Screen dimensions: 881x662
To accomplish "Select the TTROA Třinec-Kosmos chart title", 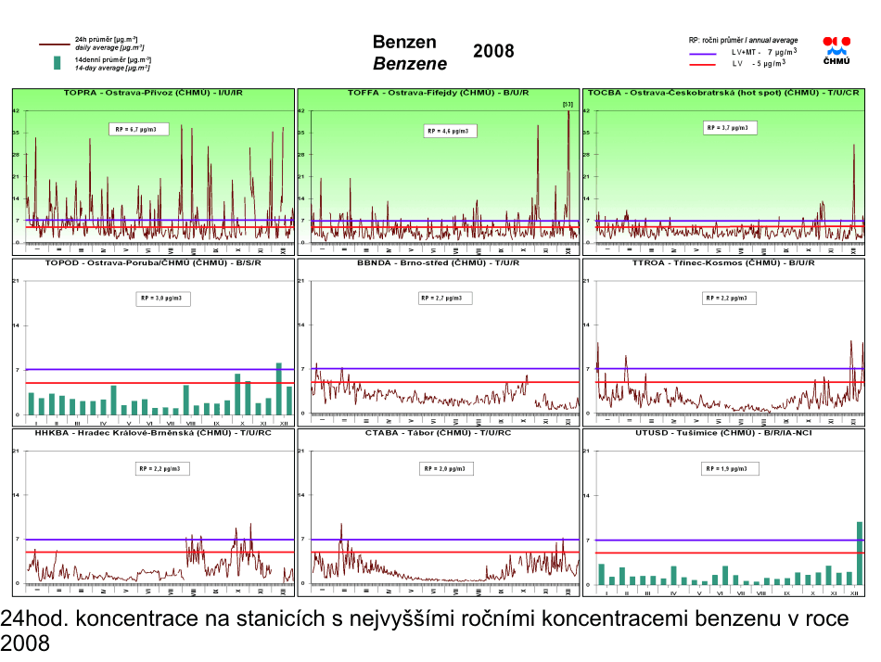I will click(x=723, y=263).
